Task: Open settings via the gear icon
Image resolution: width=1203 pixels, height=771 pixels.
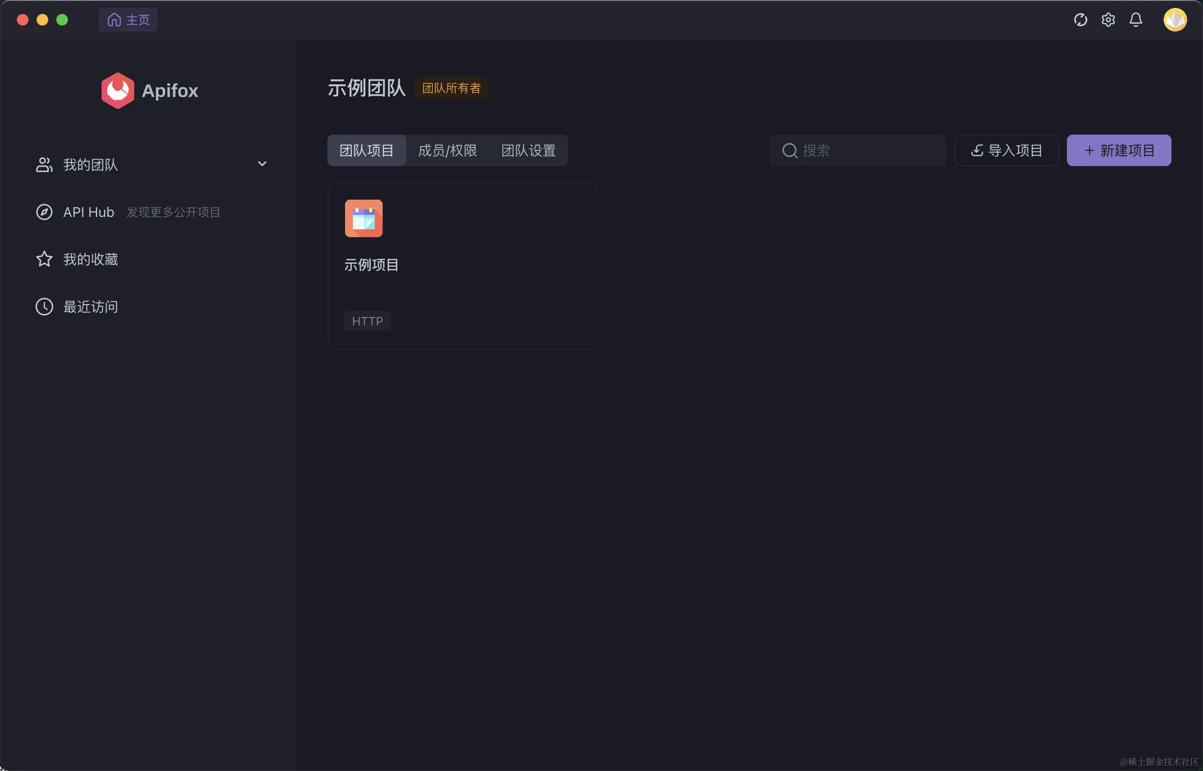Action: 1108,20
